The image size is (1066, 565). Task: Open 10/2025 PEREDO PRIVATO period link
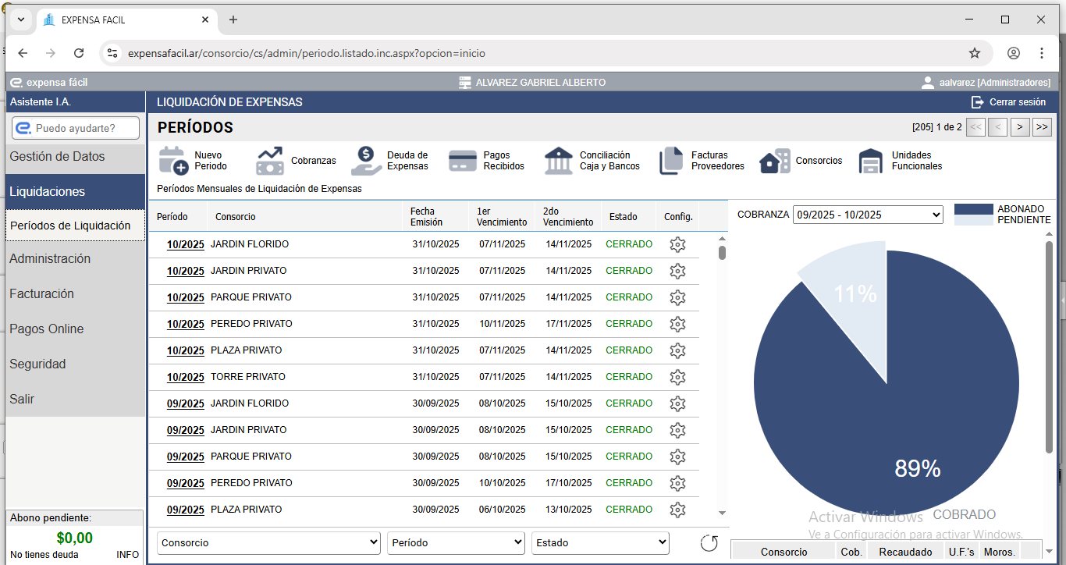185,324
